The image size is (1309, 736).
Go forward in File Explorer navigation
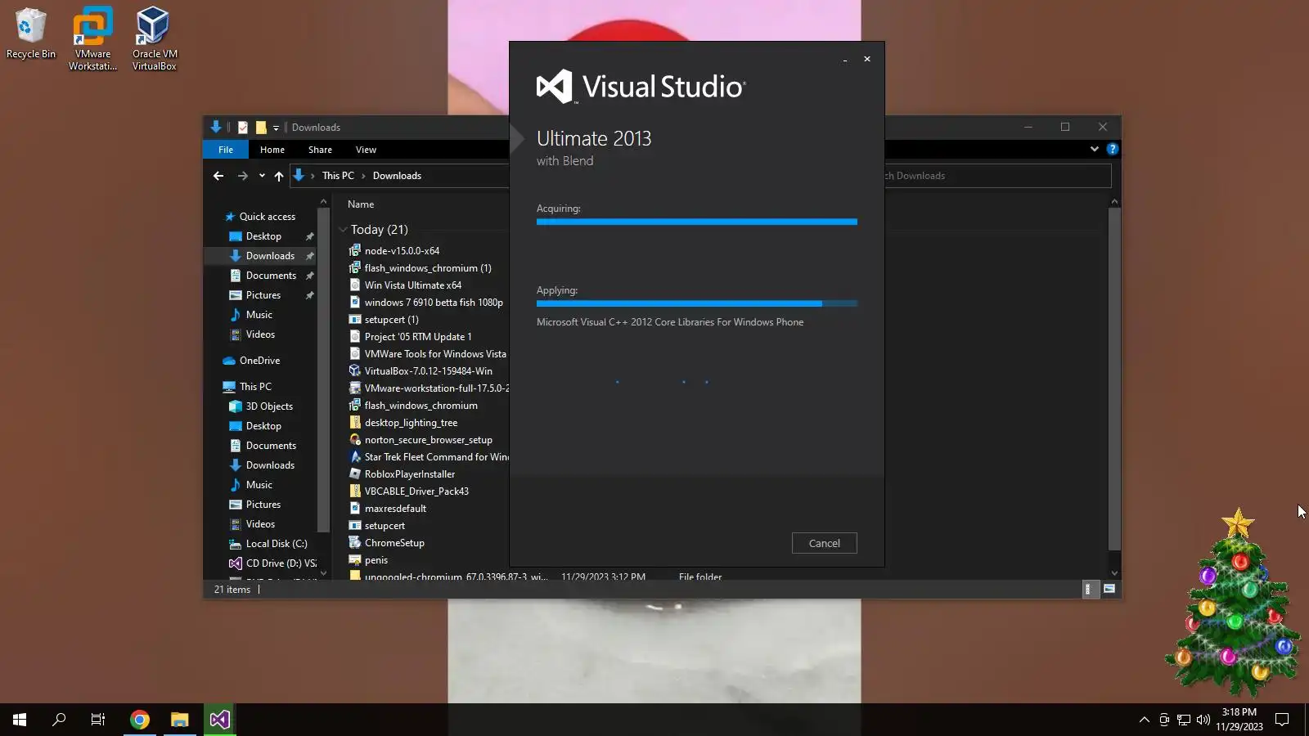click(x=242, y=176)
